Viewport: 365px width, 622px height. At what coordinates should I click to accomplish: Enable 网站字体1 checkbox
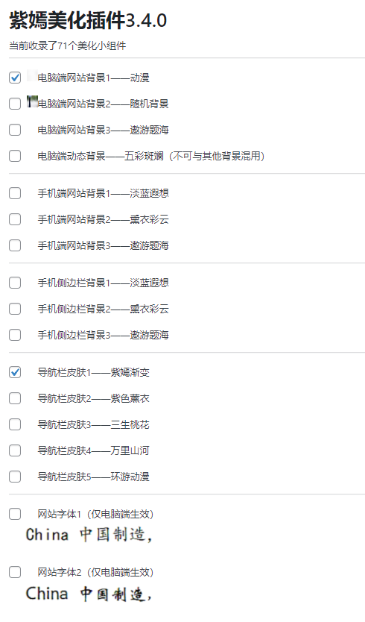tap(15, 514)
